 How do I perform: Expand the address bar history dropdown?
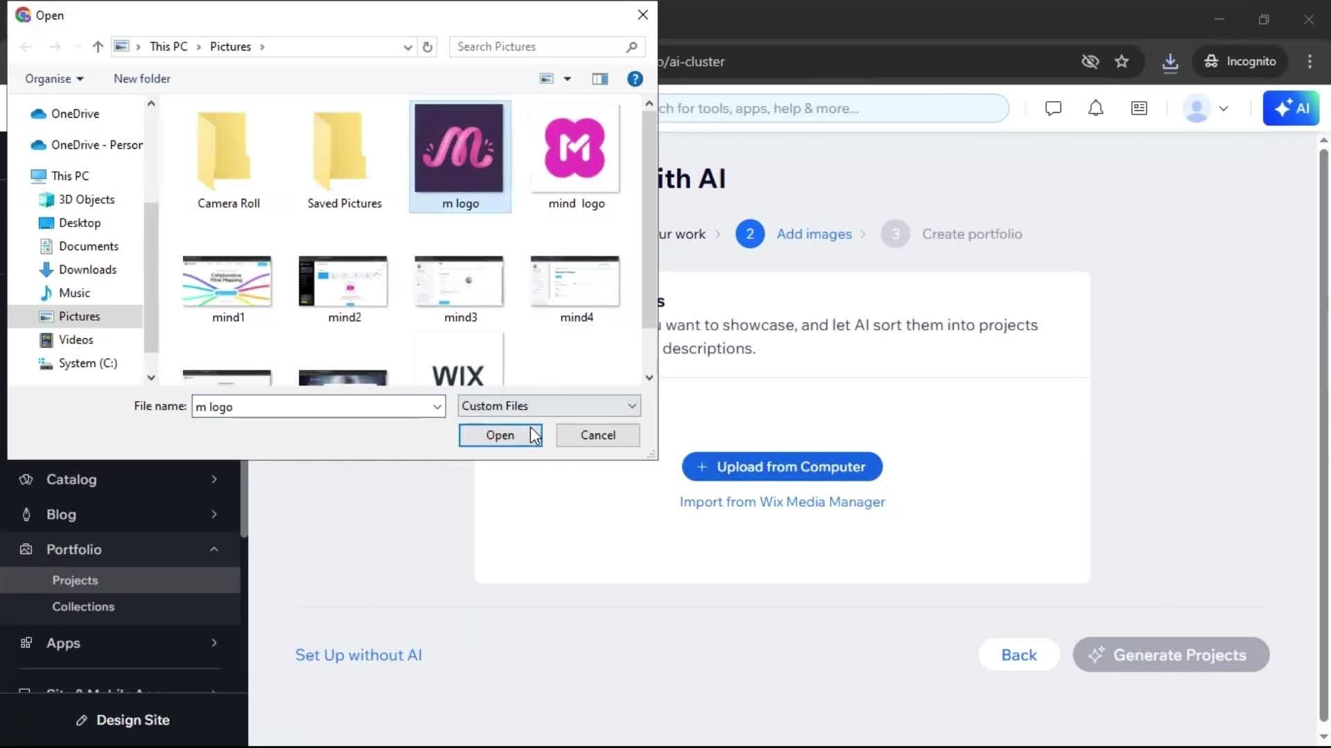coord(408,47)
